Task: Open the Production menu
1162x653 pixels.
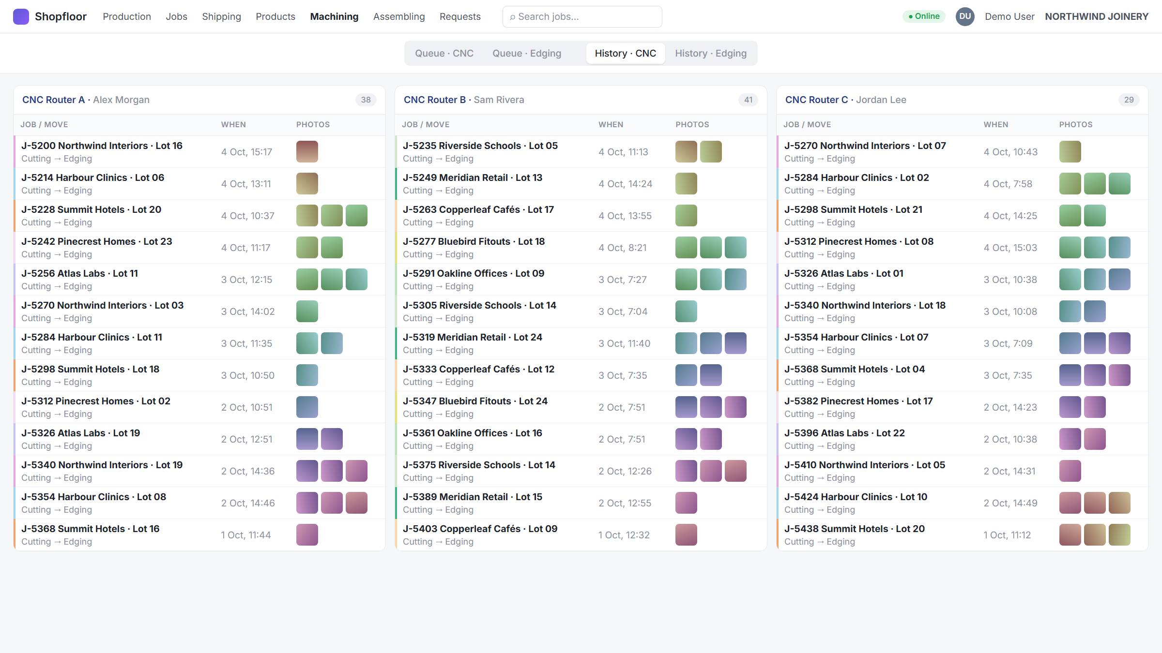Action: [x=127, y=16]
